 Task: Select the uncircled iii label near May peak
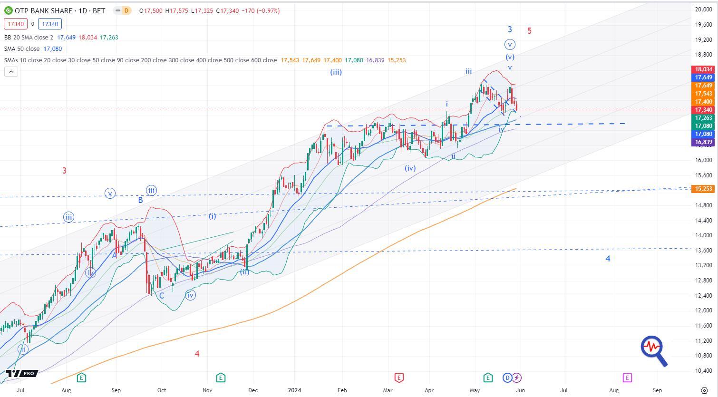pos(468,71)
